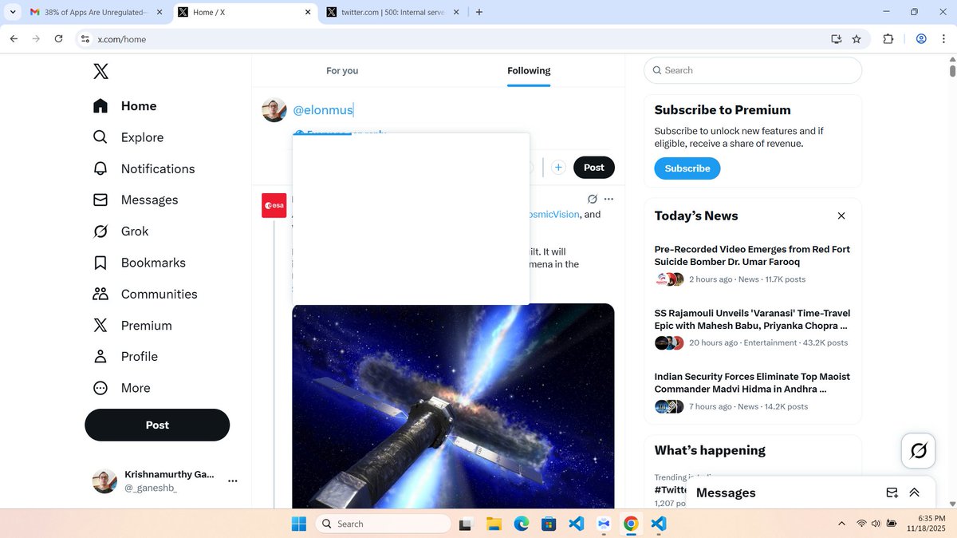Click the X logo at the sidebar top
The height and width of the screenshot is (538, 957).
tap(100, 71)
